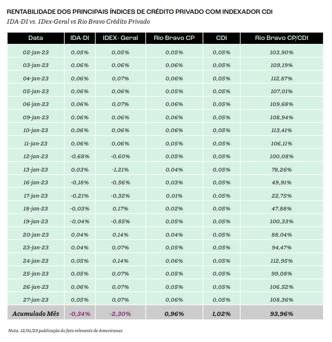332x342 pixels.
Task: Select the IDA-DI column header
Action: point(80,38)
